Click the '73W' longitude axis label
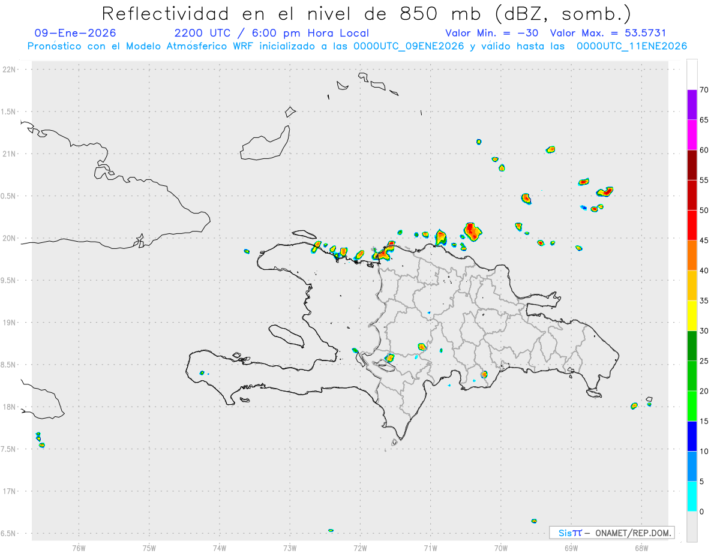Image resolution: width=720 pixels, height=556 pixels. [290, 548]
